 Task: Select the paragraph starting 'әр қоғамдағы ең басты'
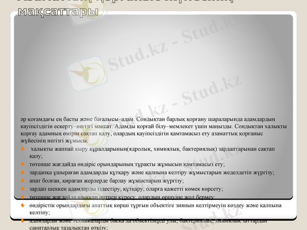click(153, 127)
